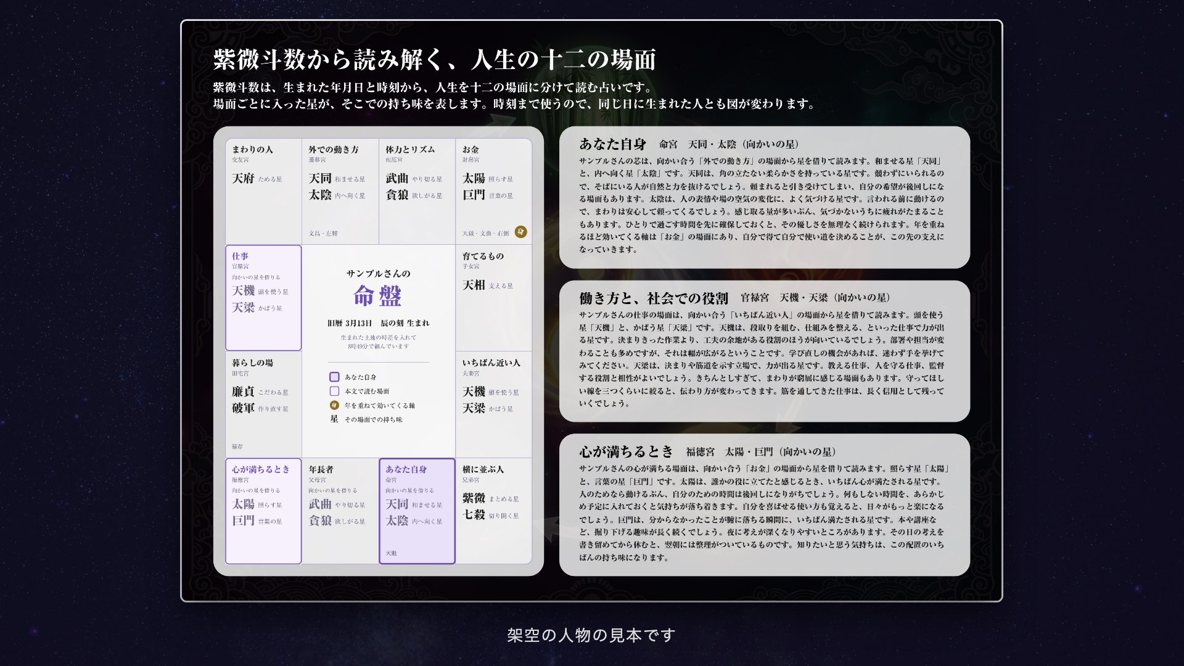Click 武曲 in the 体力とリズム cell

tap(397, 178)
